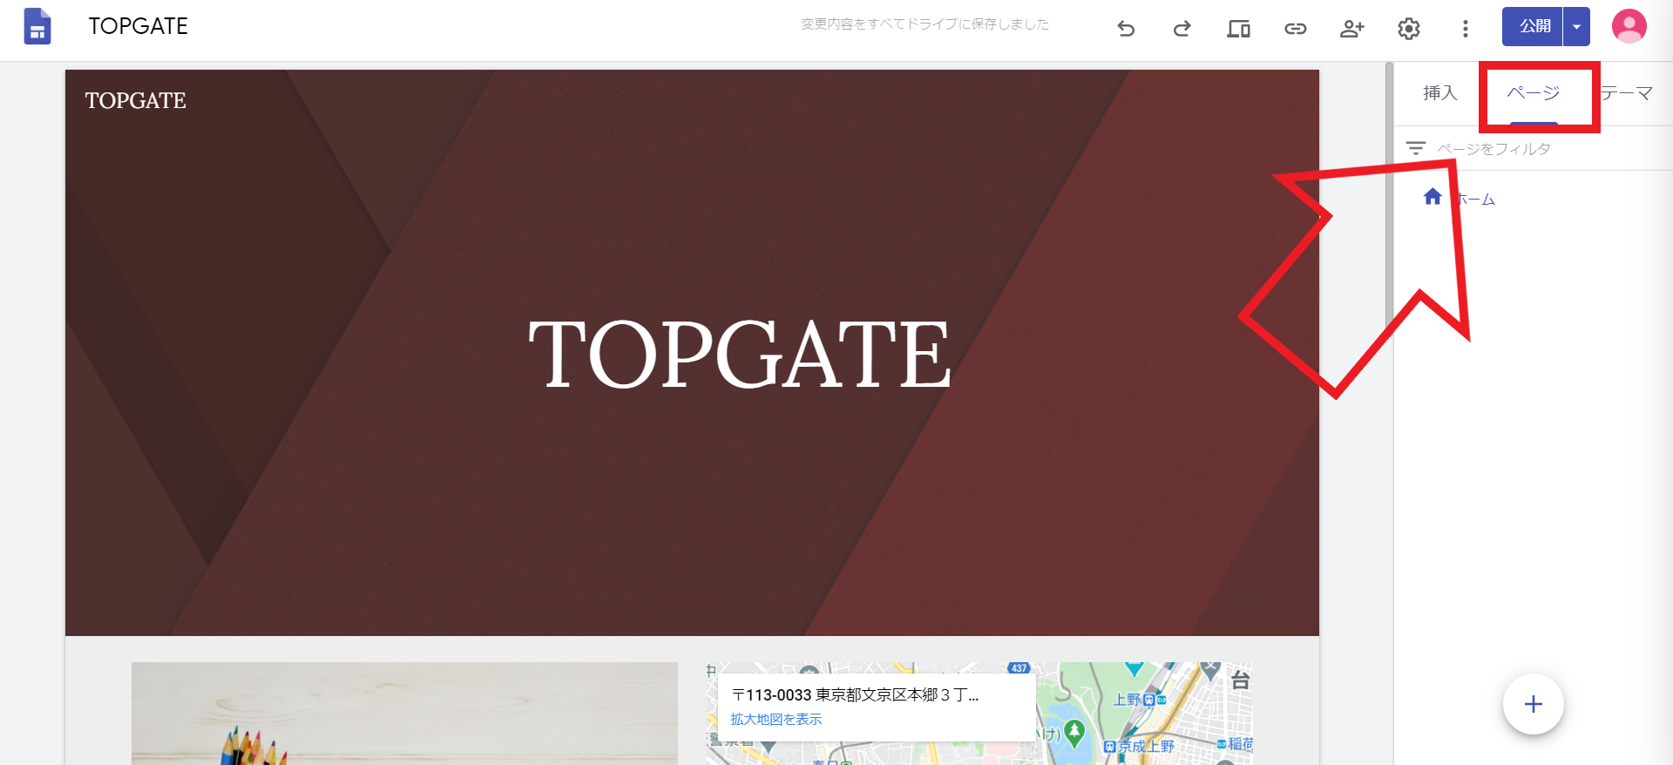Open the more options menu
Viewport: 1673px width, 765px height.
point(1466,29)
